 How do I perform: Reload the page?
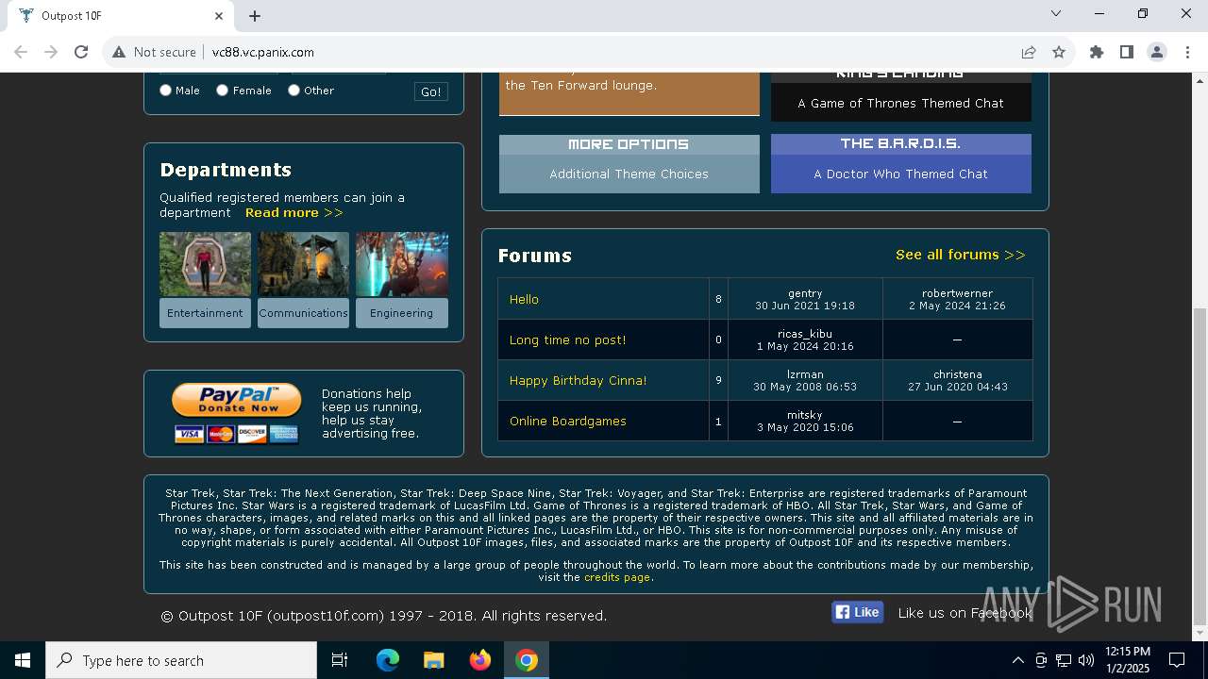pos(81,52)
